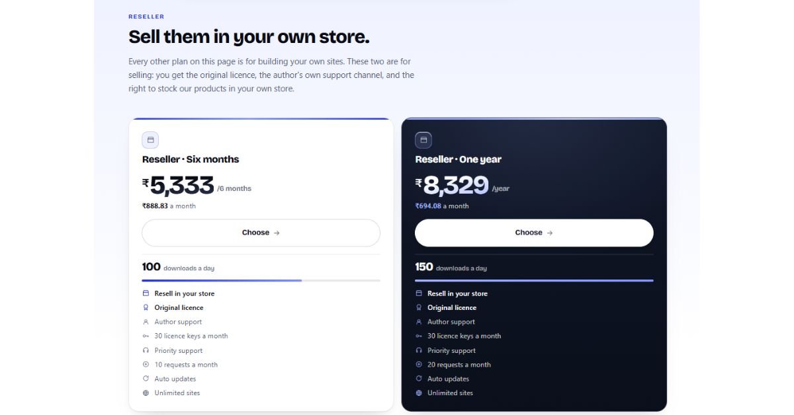
Task: Click the 'Reseller · One year' title
Action: pos(458,159)
